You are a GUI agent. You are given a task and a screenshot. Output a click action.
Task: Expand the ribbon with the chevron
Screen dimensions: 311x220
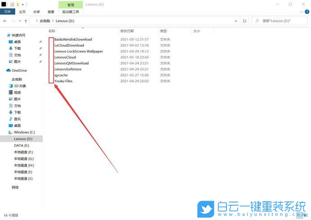302,12
